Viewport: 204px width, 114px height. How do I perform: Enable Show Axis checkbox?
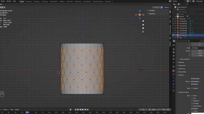[192, 98]
